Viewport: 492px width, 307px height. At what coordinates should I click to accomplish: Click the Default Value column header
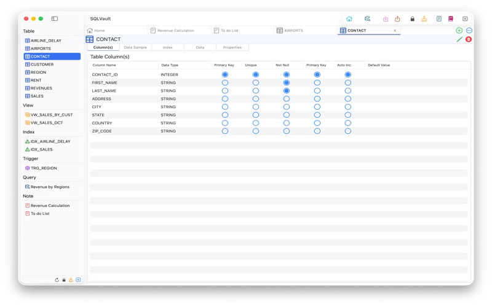[379, 65]
